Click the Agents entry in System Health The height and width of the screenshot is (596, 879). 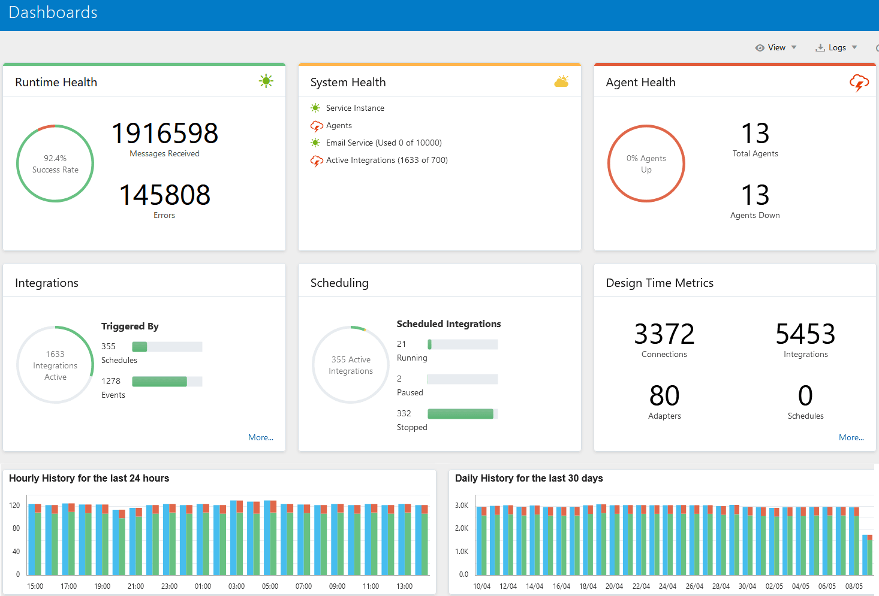[339, 125]
